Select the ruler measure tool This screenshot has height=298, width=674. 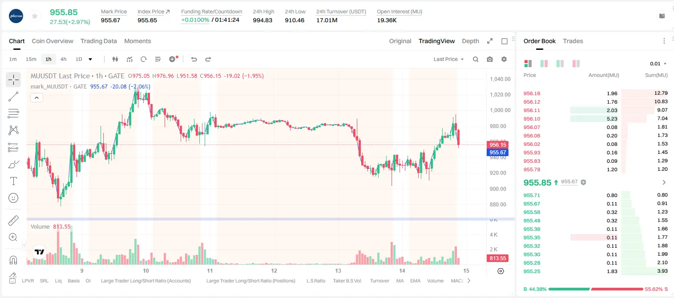13,221
